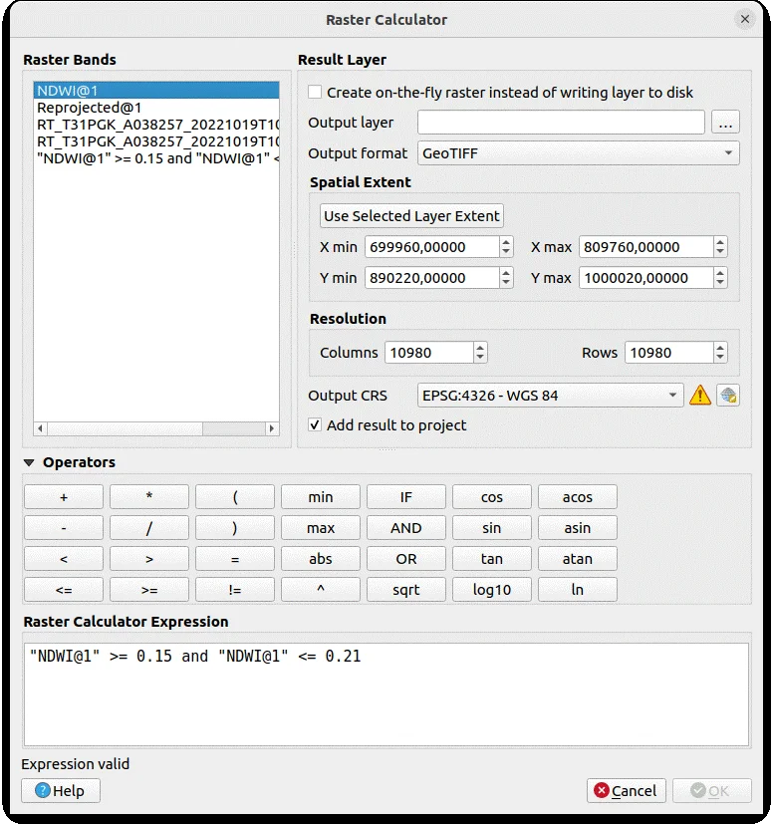Uncheck Add result to project
Viewport: 773px width, 824px height.
[x=315, y=425]
